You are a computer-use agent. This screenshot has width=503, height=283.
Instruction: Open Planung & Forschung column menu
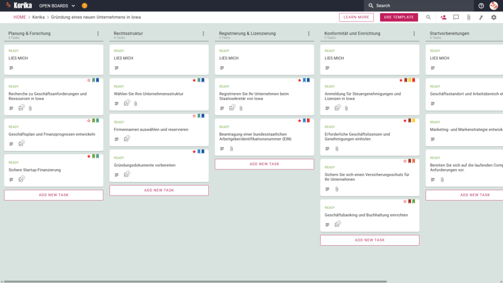(x=98, y=33)
